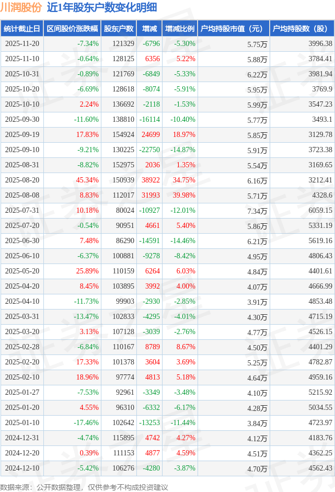Click the -17.46% price change cell
The image size is (335, 492).
point(86,423)
